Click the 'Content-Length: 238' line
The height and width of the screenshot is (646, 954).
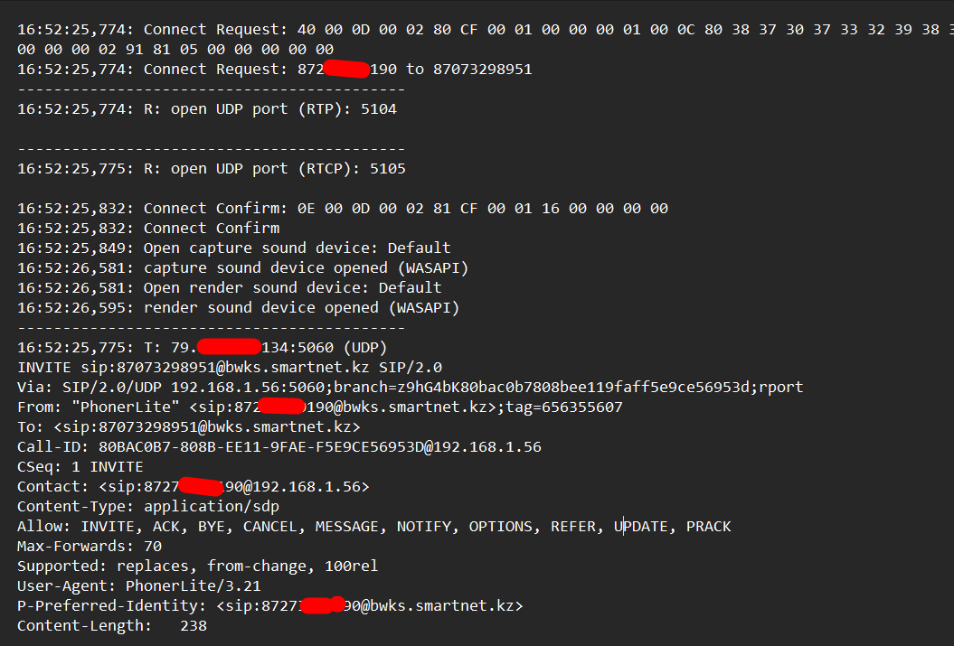112,625
